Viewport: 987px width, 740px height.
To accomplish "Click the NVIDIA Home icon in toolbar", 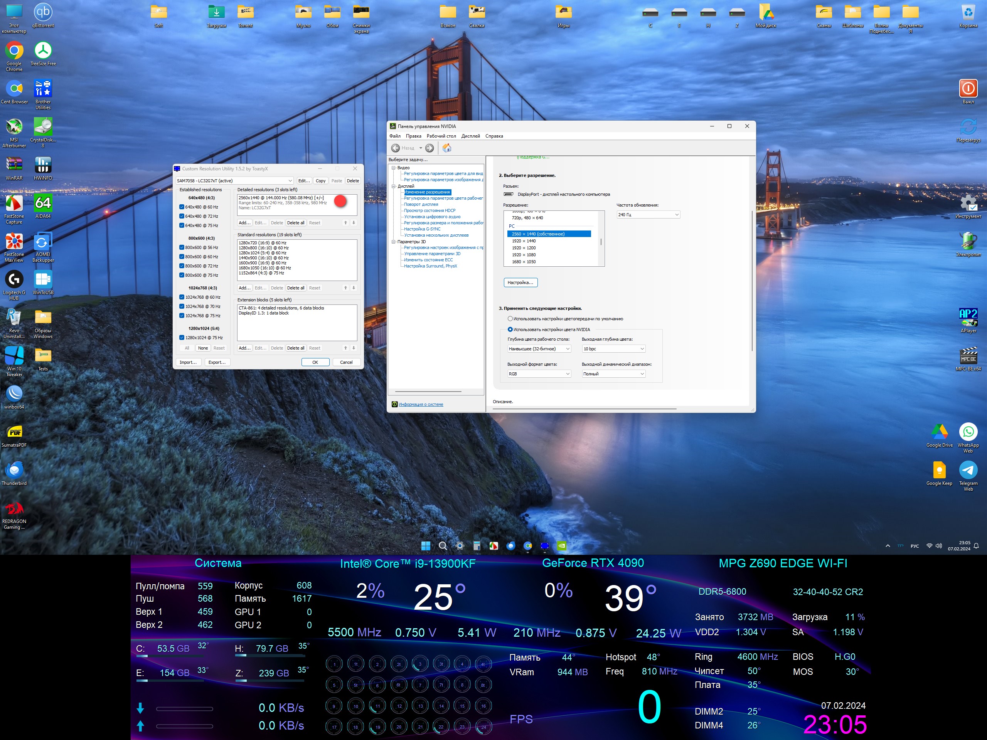I will (x=446, y=148).
